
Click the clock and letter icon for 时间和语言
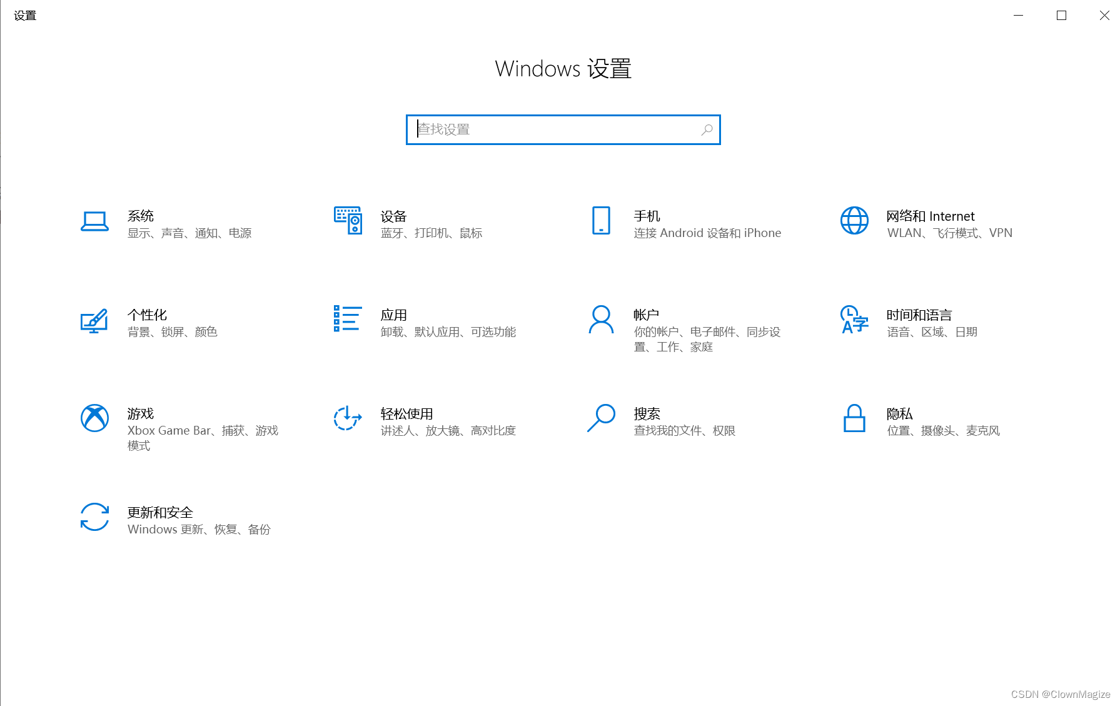tap(854, 320)
